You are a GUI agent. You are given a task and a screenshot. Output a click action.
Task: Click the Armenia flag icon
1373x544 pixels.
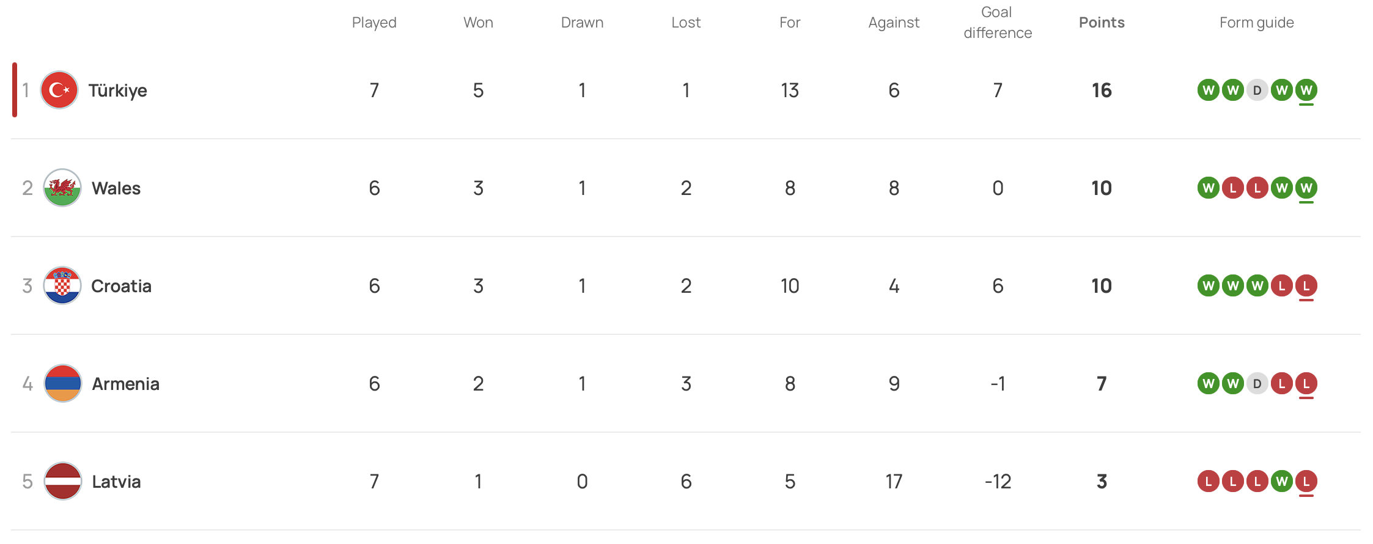(x=62, y=383)
